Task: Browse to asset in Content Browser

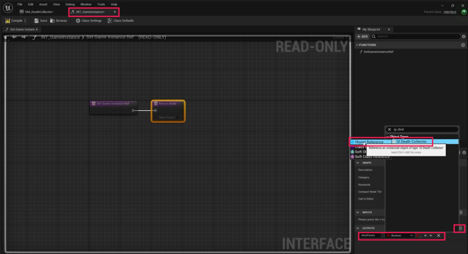Action: [58, 20]
